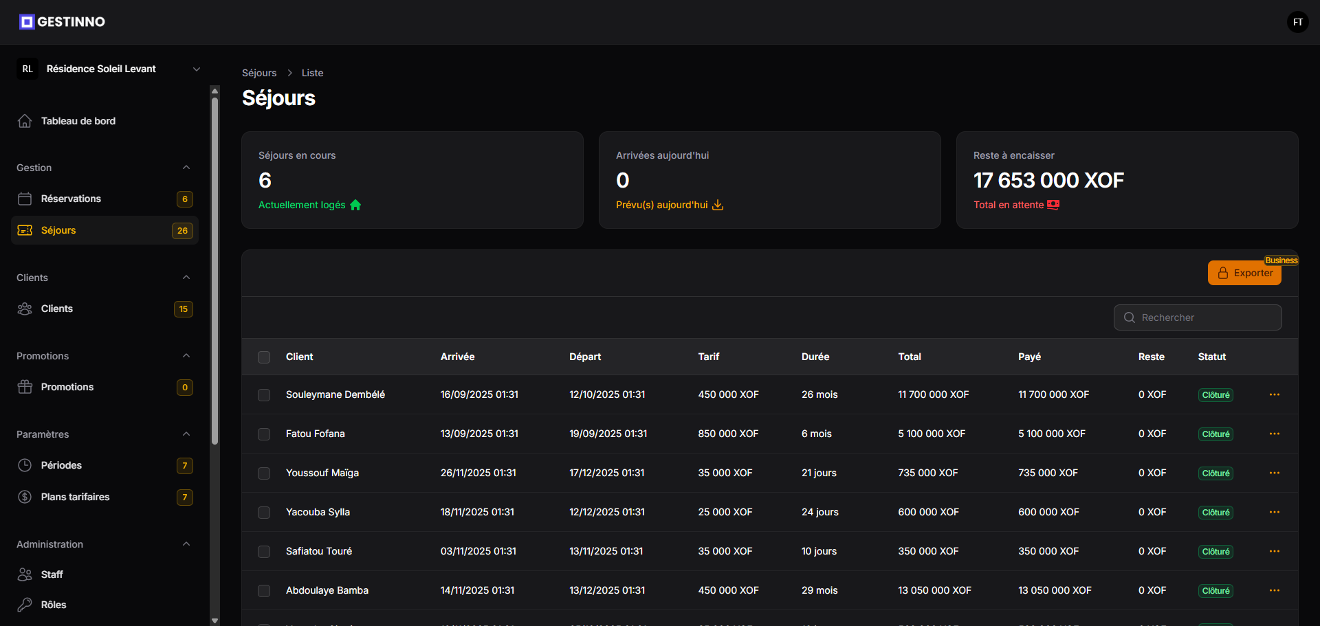Click the sidebar scrollbar down arrow
Screen dimensions: 1320x626
click(214, 621)
